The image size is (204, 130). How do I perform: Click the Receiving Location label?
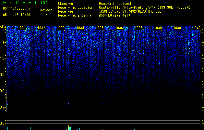click(76, 7)
